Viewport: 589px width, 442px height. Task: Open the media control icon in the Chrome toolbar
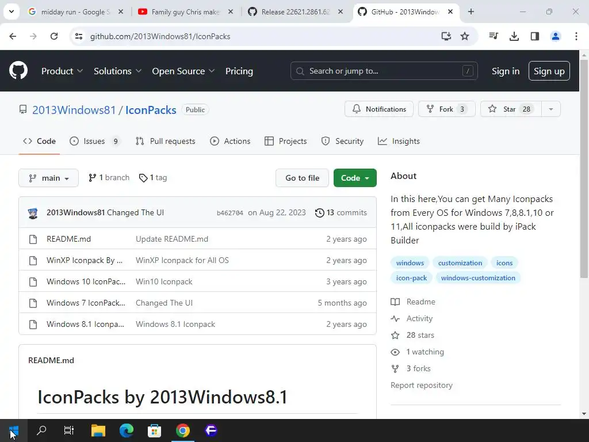pyautogui.click(x=494, y=36)
